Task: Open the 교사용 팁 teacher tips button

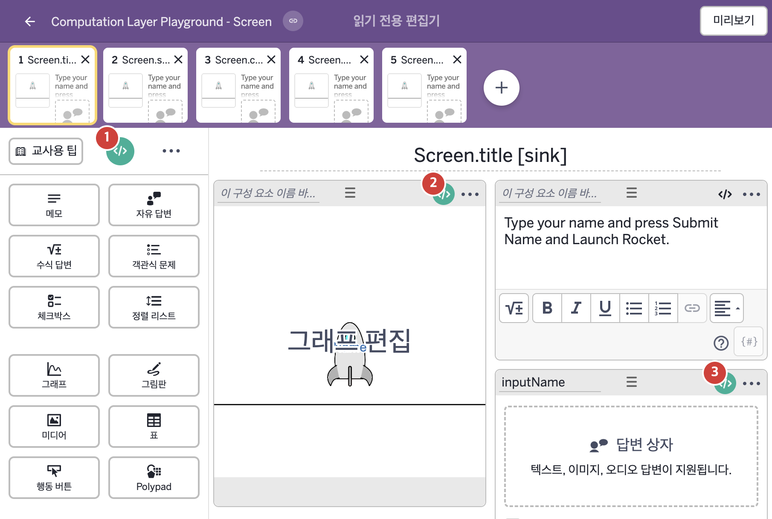Action: (46, 151)
